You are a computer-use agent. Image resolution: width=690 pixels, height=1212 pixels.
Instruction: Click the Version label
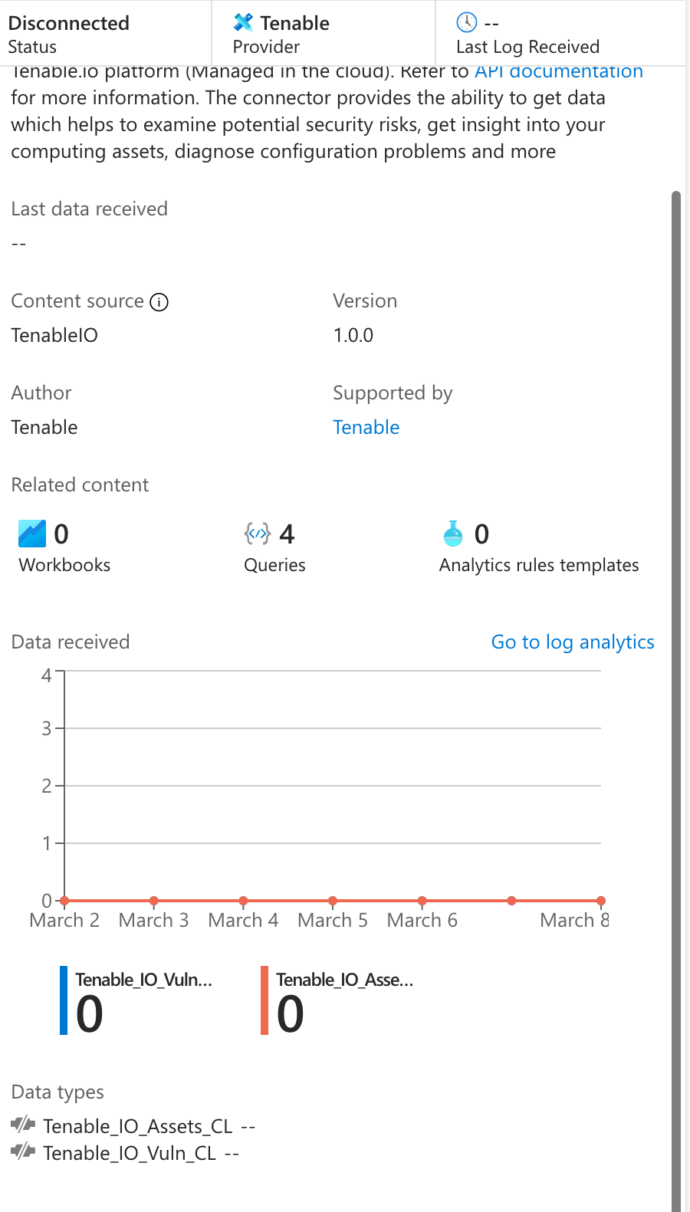pos(365,301)
